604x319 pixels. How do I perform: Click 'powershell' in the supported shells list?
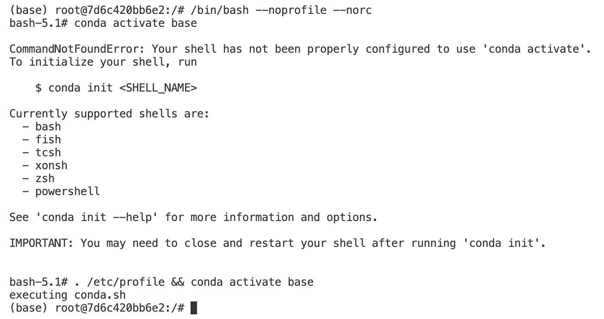[68, 191]
